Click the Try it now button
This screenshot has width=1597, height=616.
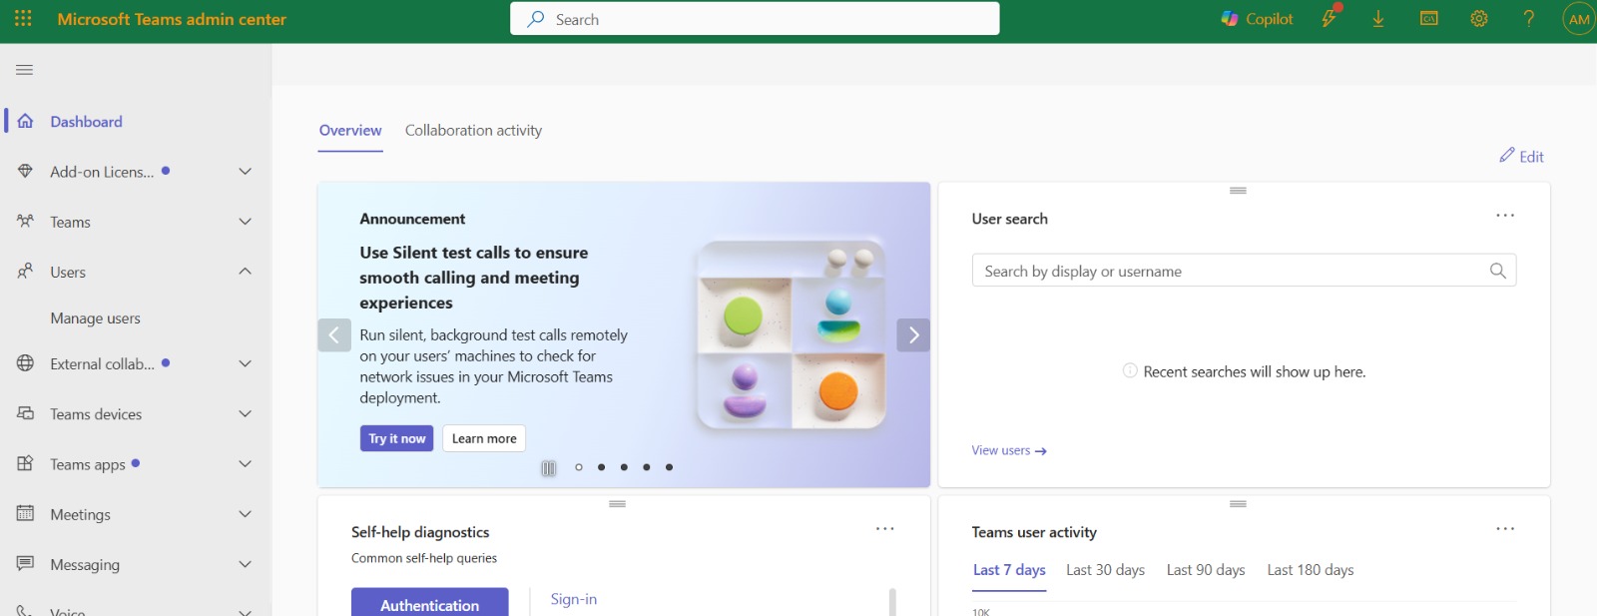(397, 438)
